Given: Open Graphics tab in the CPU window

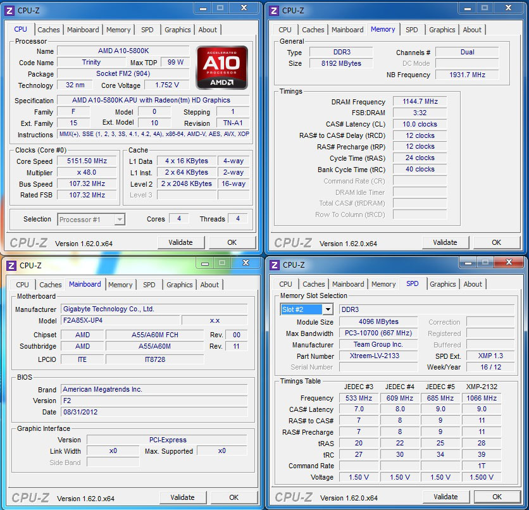Looking at the screenshot, I should (x=177, y=30).
